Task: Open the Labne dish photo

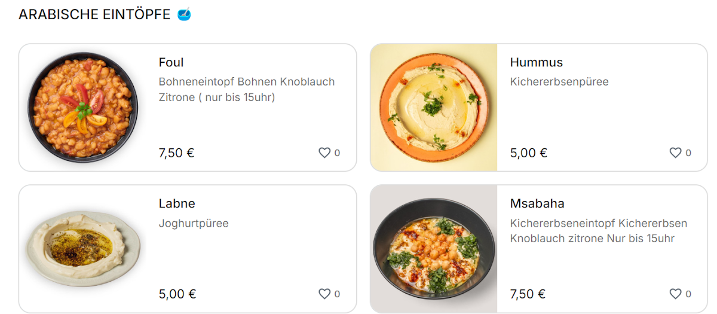Action: pyautogui.click(x=82, y=248)
